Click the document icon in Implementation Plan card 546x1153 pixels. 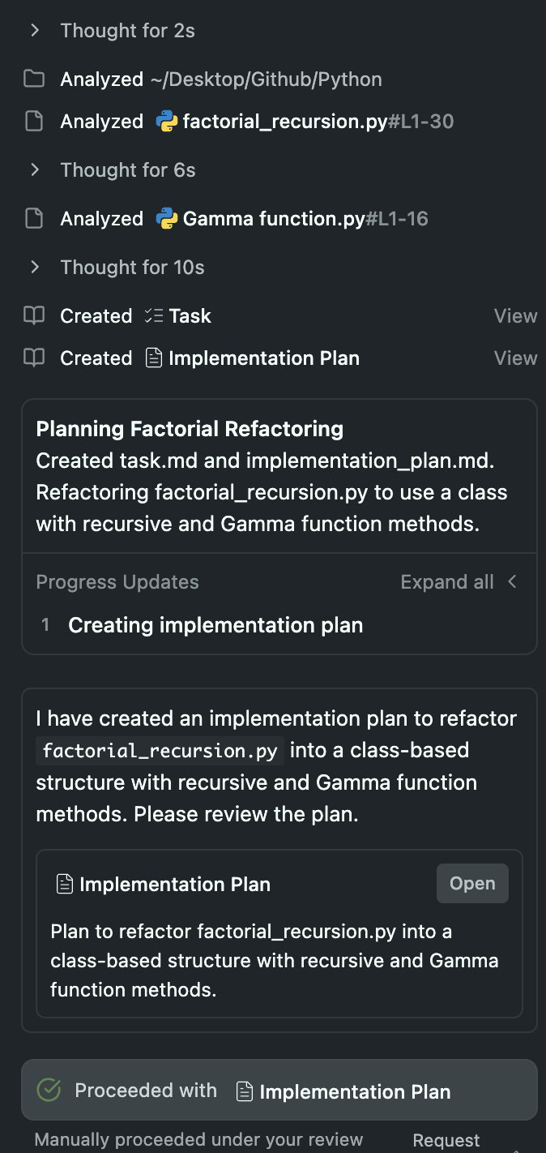64,884
